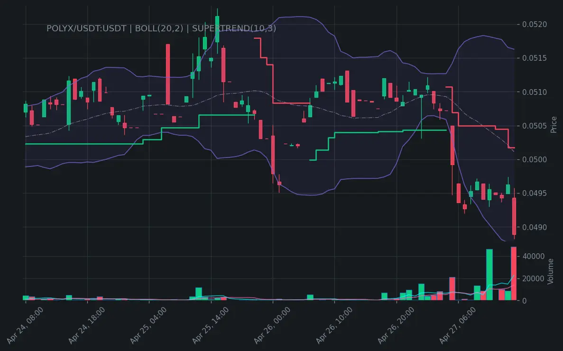Viewport: 563px width, 351px height.
Task: Click the highest green candle above 0.0520
Action: point(217,29)
